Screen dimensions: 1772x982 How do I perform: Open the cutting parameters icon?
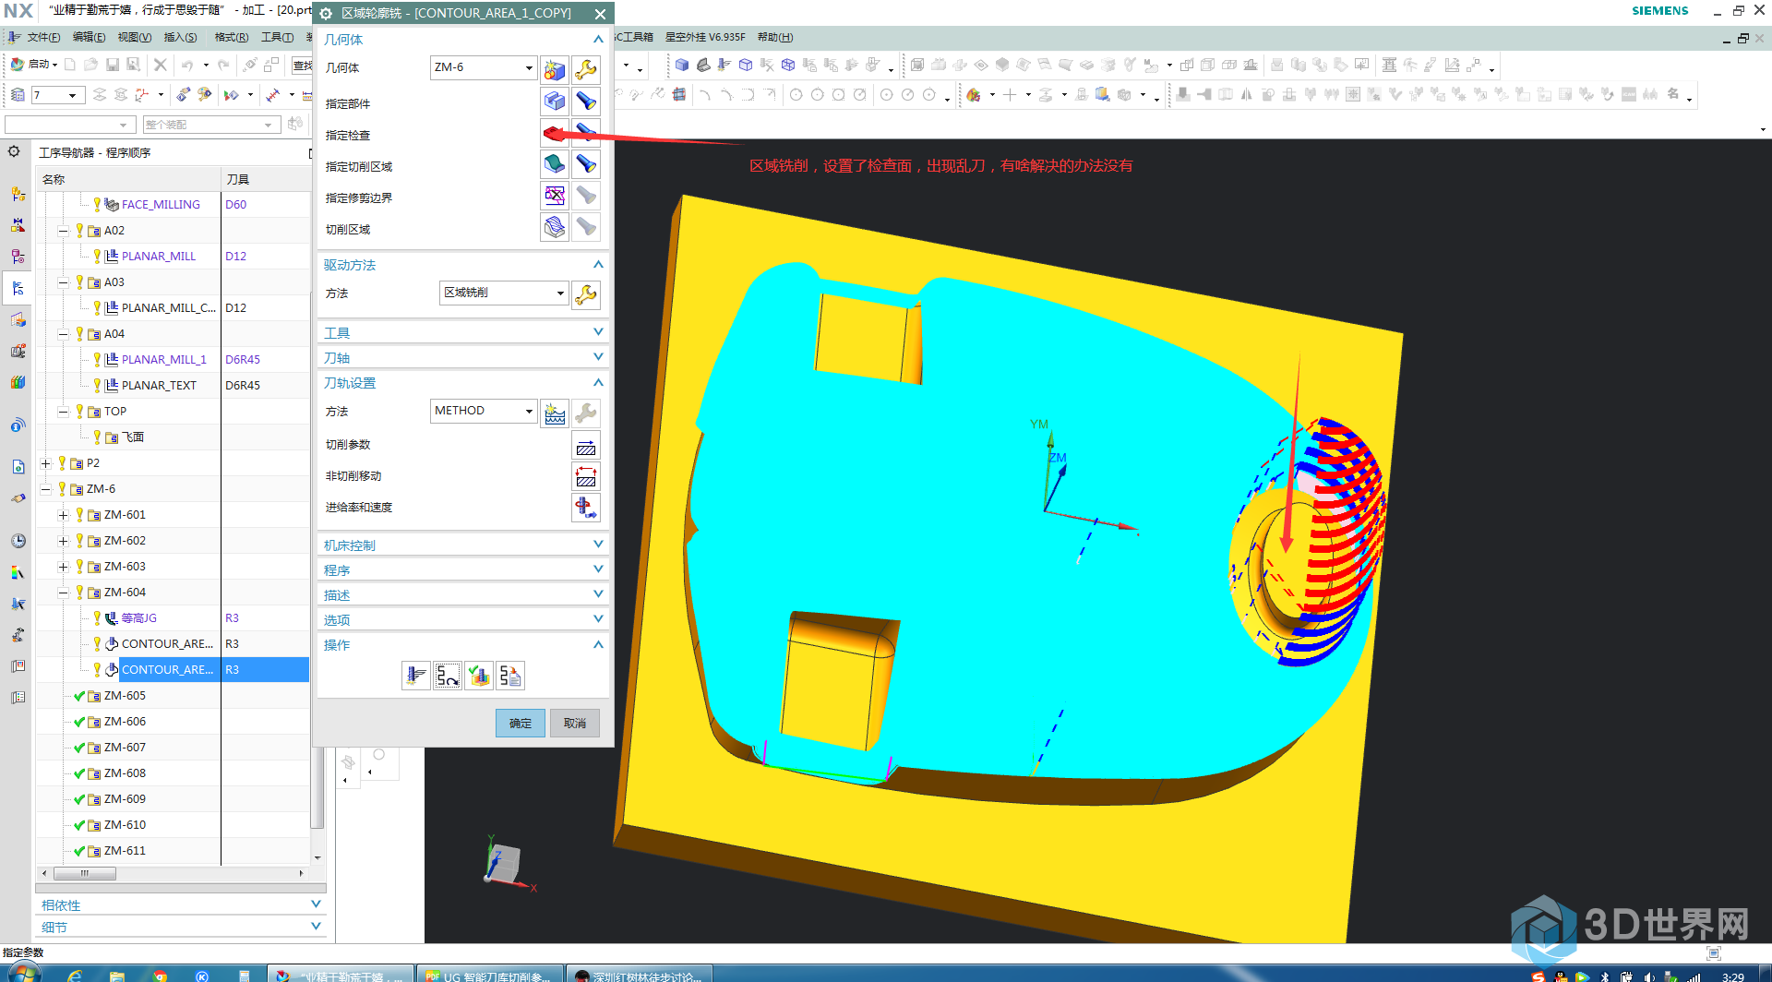point(586,446)
